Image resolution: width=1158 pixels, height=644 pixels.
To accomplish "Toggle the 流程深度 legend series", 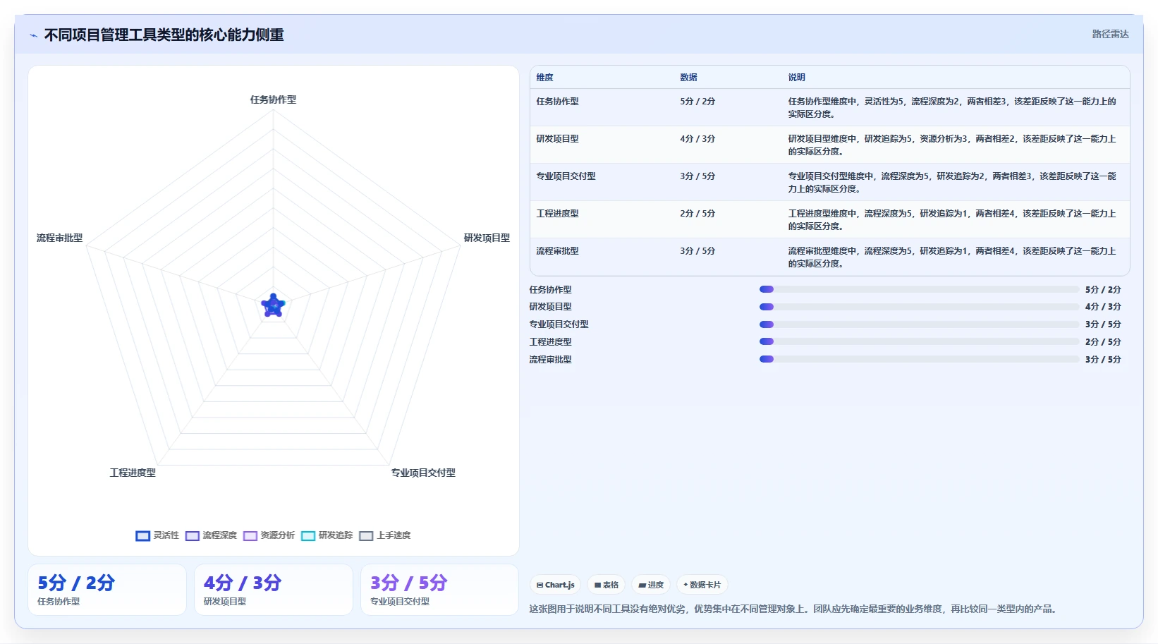I will click(211, 535).
